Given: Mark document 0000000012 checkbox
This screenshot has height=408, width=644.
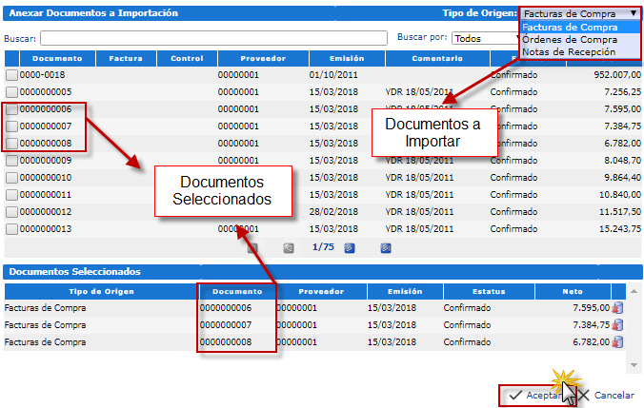Looking at the screenshot, I should tap(12, 212).
